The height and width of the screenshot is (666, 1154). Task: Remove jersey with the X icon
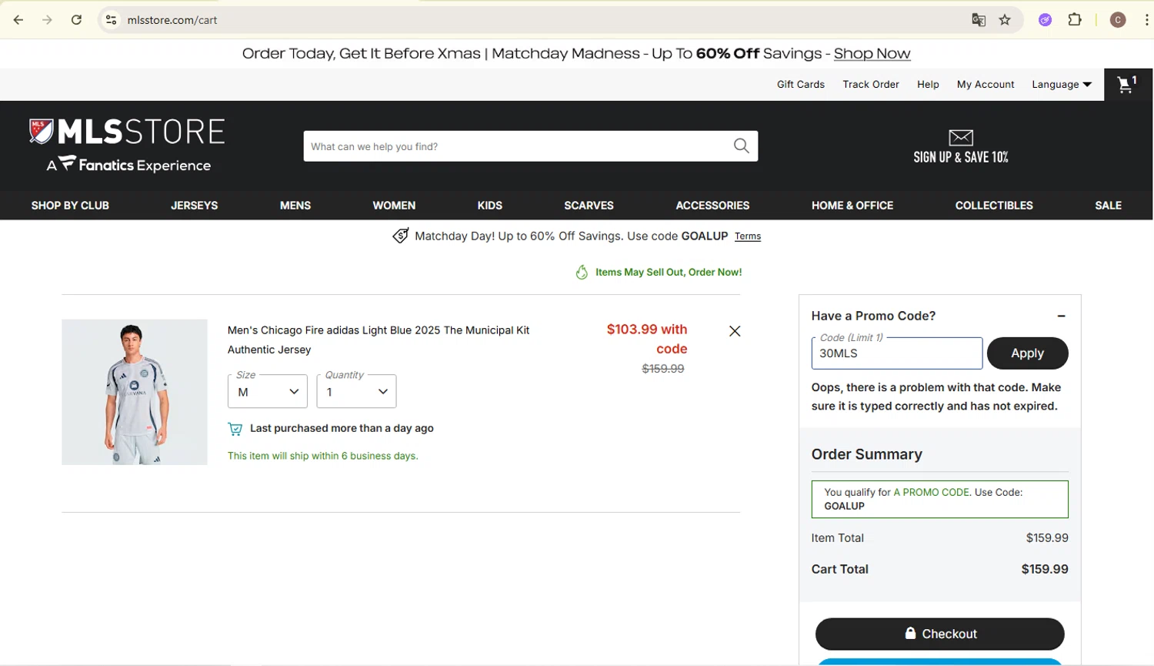(x=735, y=331)
